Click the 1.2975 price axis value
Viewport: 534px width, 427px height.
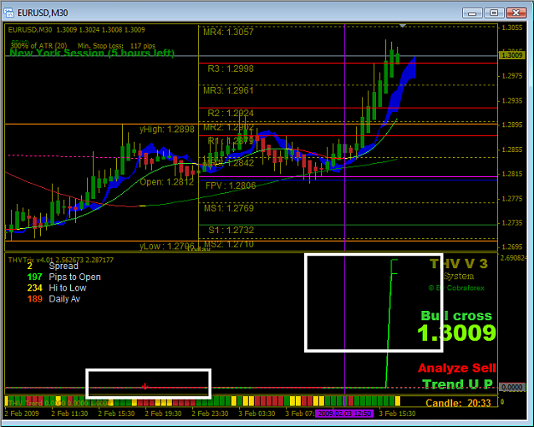[x=512, y=76]
